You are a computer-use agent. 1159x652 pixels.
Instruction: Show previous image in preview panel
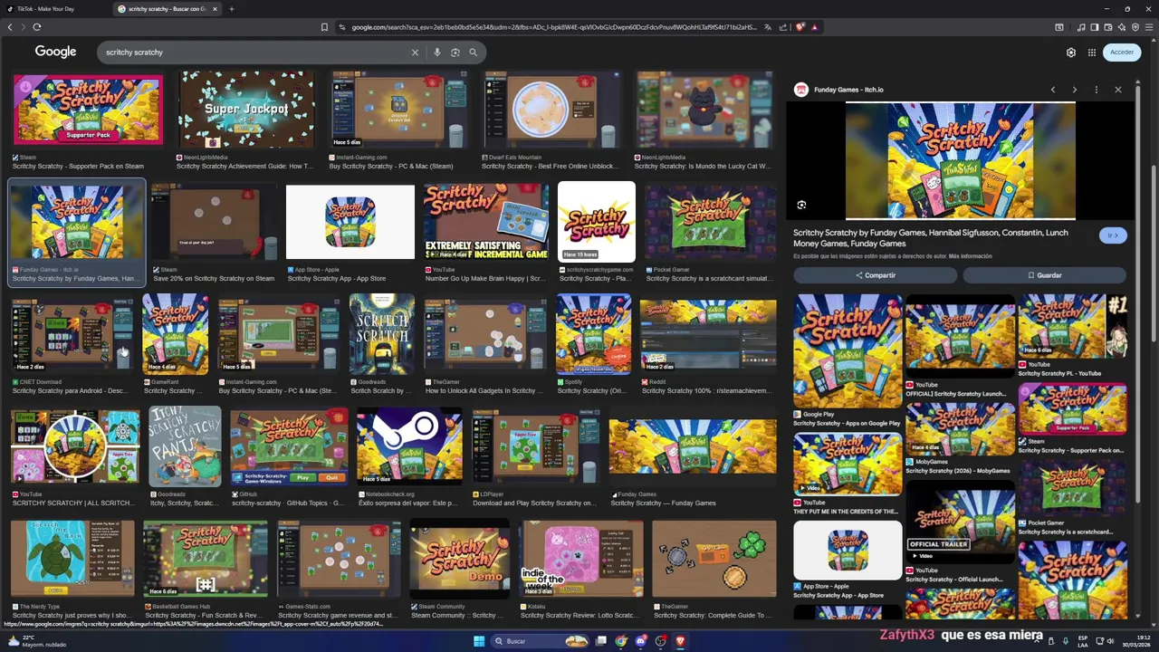point(1052,90)
